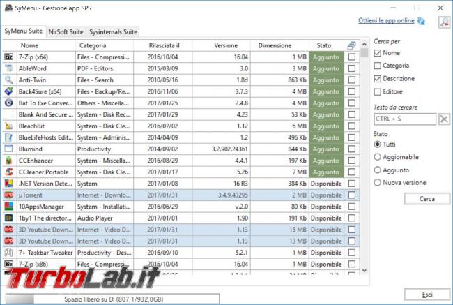Click the scrollbar up arrow of app list
Viewport: 453px width, 305px height.
click(364, 44)
